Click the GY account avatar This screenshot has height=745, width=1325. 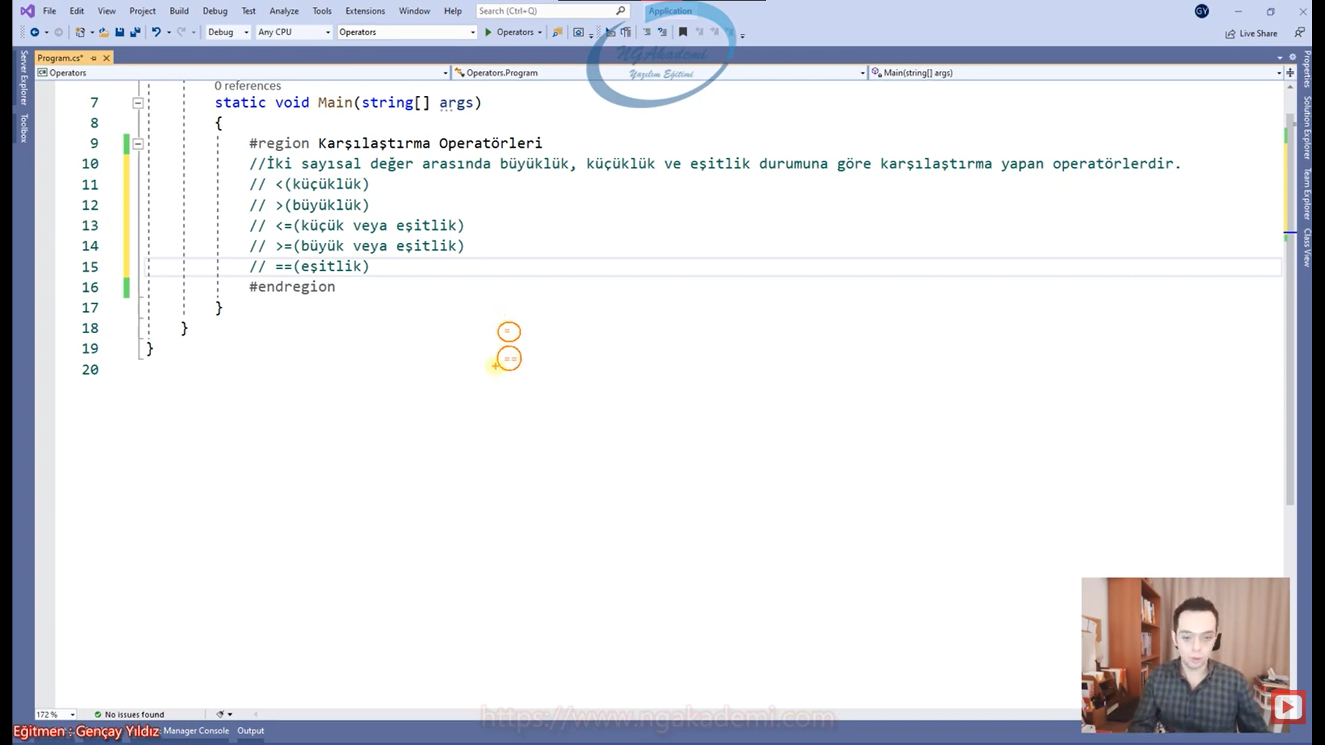click(1201, 11)
